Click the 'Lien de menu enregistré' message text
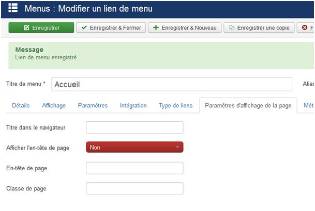Viewport: 315px width, 211px height. click(x=46, y=57)
